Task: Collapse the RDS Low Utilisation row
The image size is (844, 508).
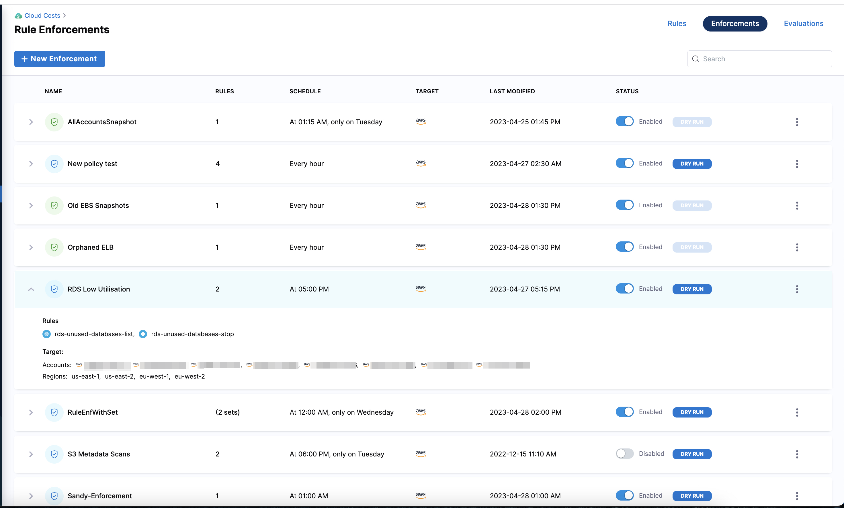Action: coord(31,290)
